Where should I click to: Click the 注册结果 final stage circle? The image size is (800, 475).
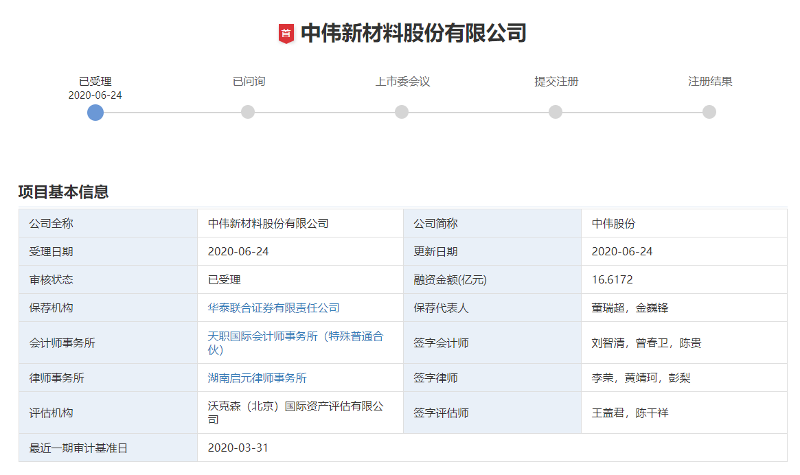tap(709, 112)
